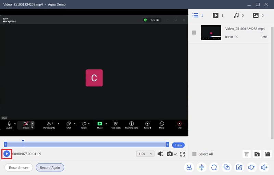274x175 pixels.
Task: Play the video with play button
Action: click(x=7, y=154)
